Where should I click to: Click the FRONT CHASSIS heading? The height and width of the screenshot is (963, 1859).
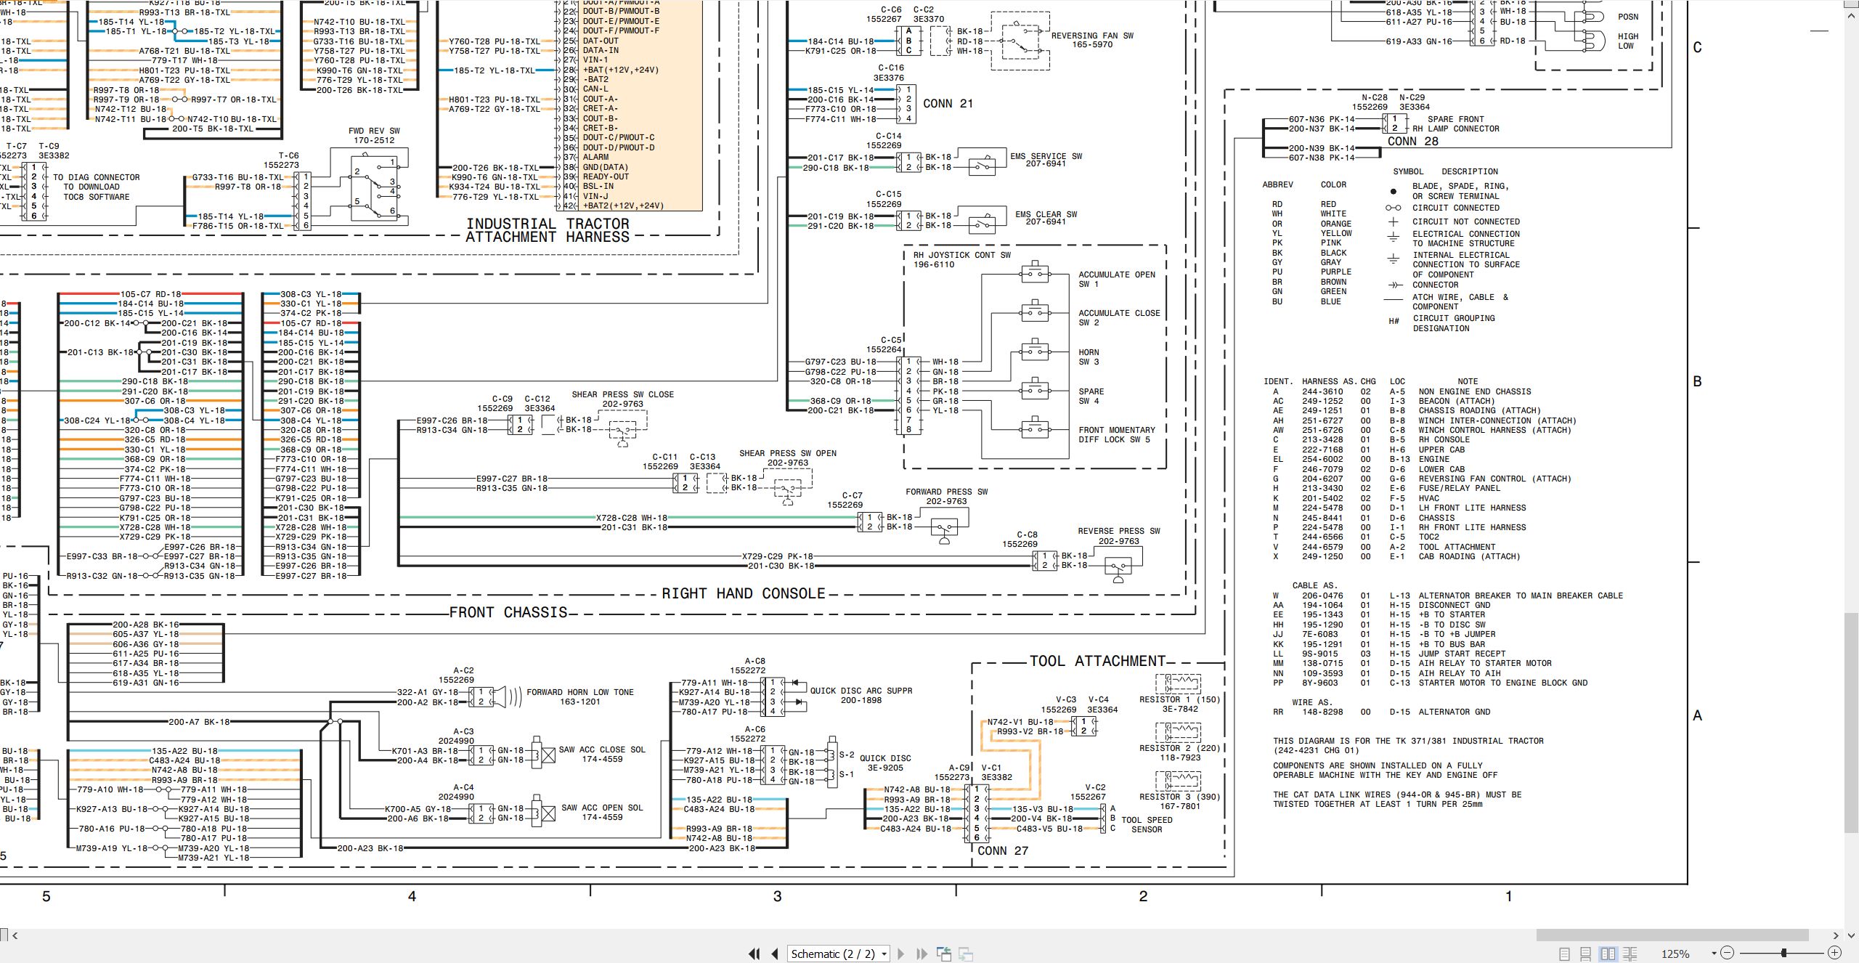(508, 612)
